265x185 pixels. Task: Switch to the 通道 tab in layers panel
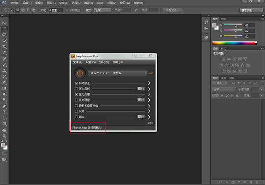click(223, 78)
